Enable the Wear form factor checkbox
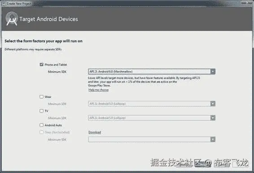This screenshot has width=254, height=173. (x=41, y=97)
